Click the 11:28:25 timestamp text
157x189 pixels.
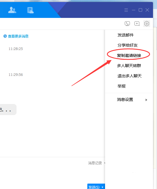[16, 49]
